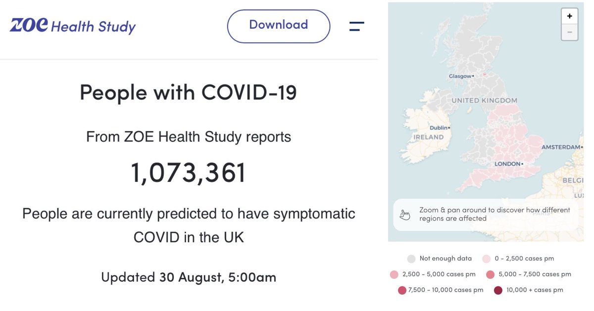This screenshot has width=594, height=311.
Task: Select the 5,000 - 7,500 cases legend dot
Action: pos(490,274)
